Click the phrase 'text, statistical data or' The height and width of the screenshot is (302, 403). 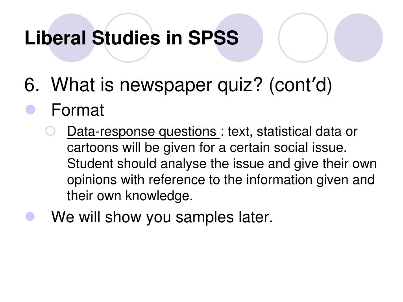pyautogui.click(x=292, y=131)
